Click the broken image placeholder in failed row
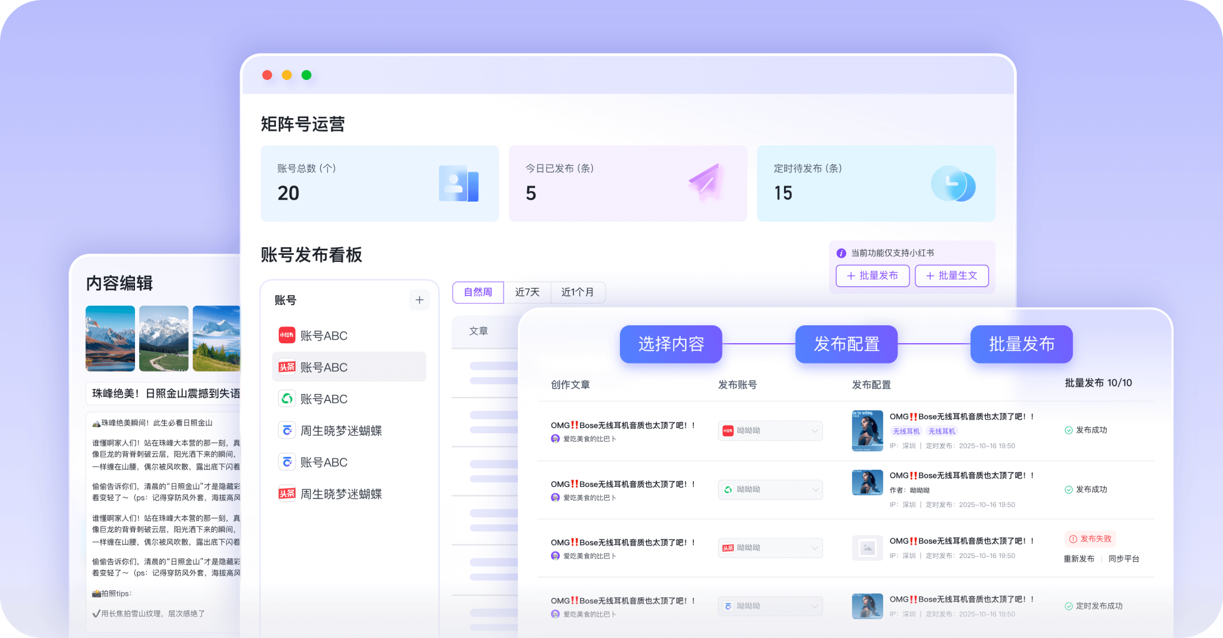This screenshot has height=638, width=1223. tap(867, 548)
